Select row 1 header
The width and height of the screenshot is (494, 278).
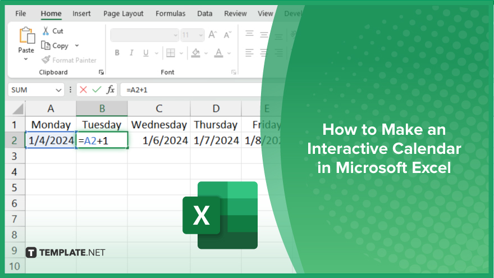tap(15, 125)
